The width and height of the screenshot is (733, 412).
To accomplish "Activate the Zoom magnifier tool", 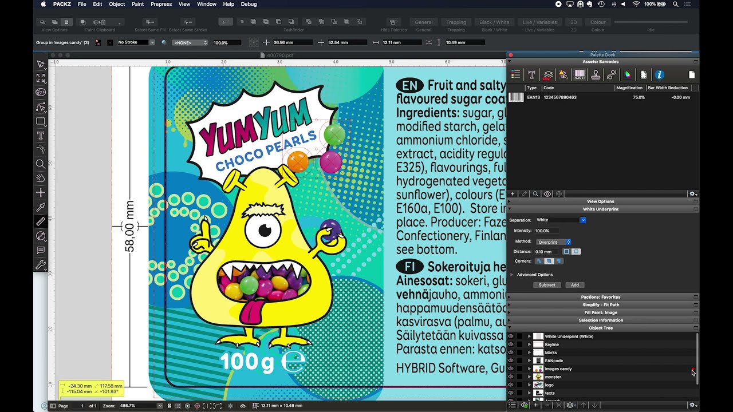I will [x=41, y=164].
